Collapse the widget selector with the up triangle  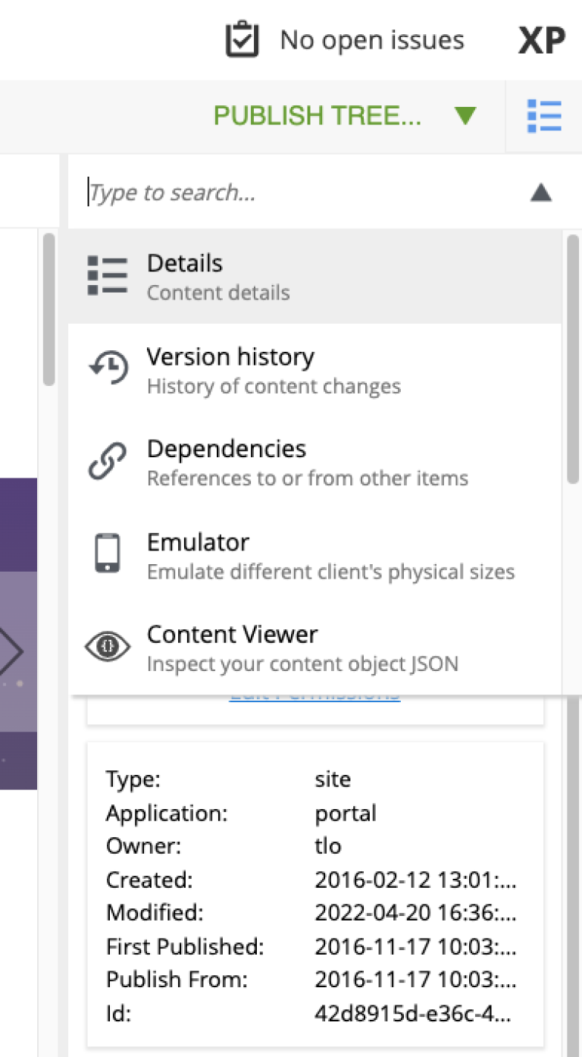point(541,192)
